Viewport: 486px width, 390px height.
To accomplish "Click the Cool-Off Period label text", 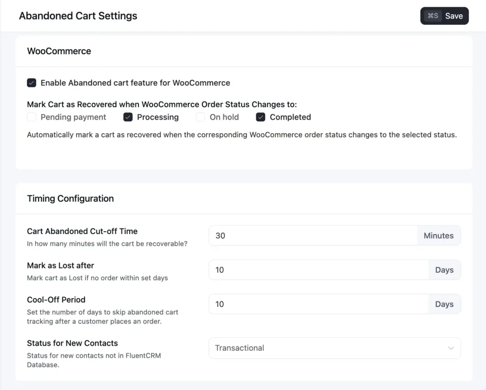I will pos(56,299).
